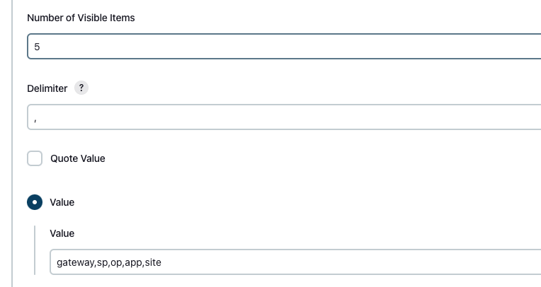Screen dimensions: 541x287
Task: Focus the Number of Visible Items field
Action: [284, 47]
